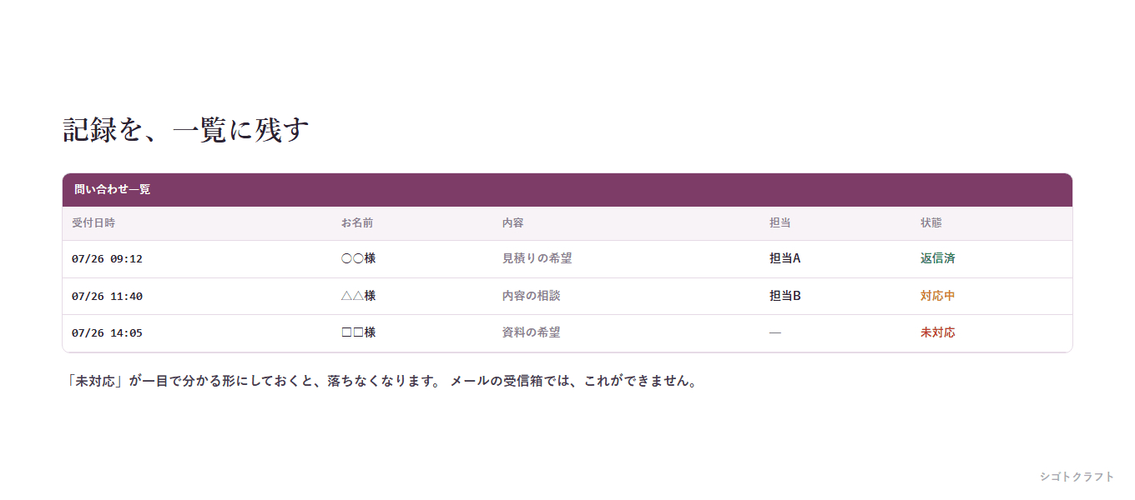Screen dimensions: 1135x500
Task: Click the 問い合わせ一覧 table header bar
Action: (567, 190)
